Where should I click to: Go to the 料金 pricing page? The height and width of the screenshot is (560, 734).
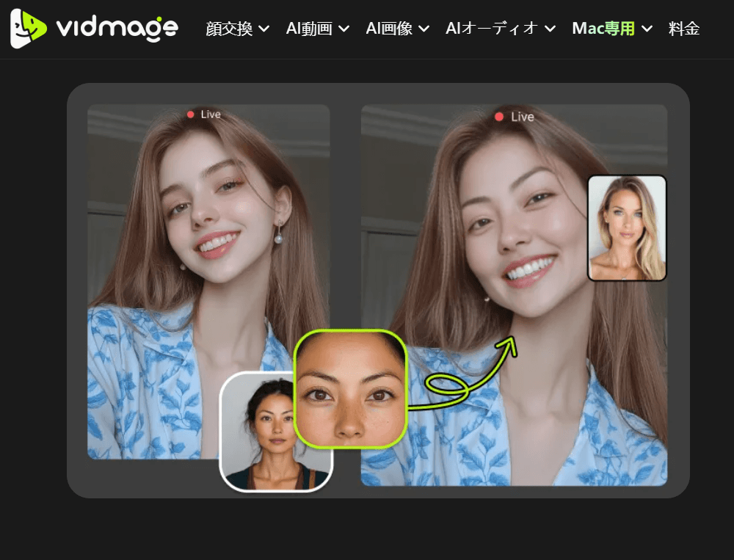[x=684, y=29]
